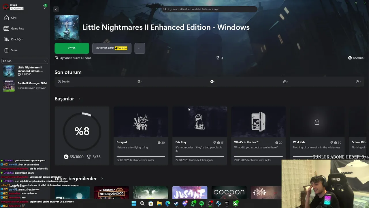Click the Little Nightmares II cover art thumbnail

click(x=67, y=27)
